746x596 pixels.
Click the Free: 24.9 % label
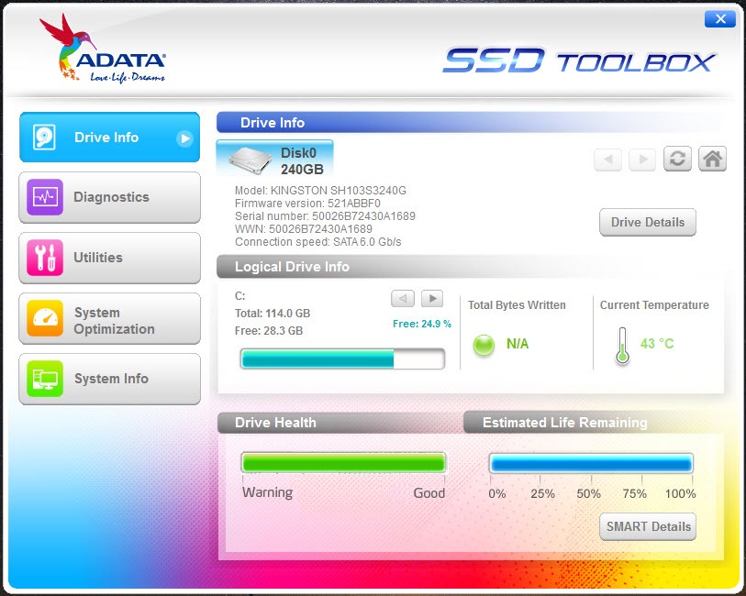(x=421, y=324)
